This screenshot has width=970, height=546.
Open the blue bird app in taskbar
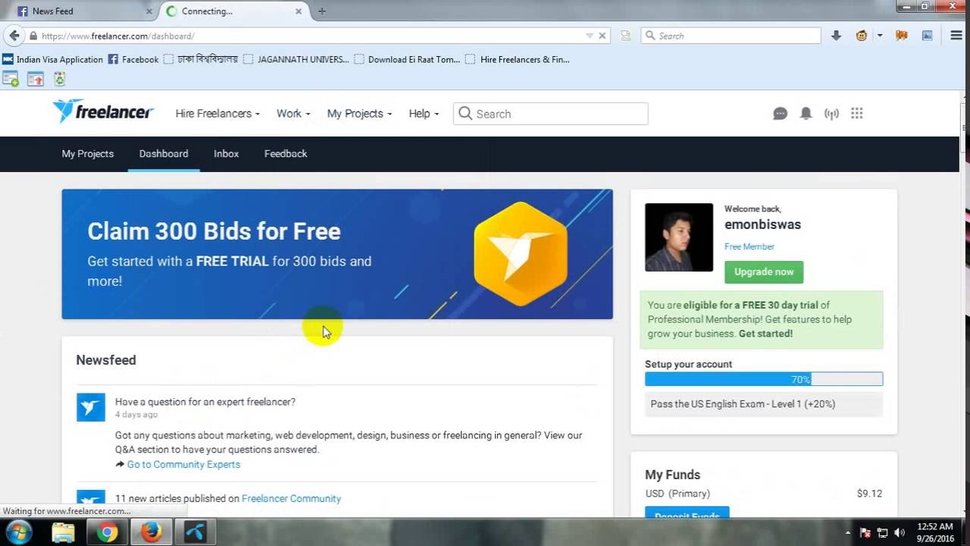tap(195, 532)
